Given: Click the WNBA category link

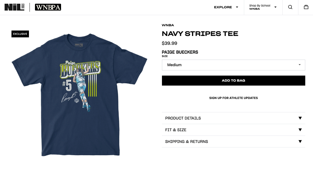Looking at the screenshot, I should (x=168, y=25).
